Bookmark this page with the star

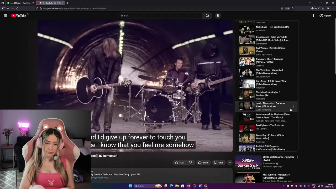coord(292,8)
